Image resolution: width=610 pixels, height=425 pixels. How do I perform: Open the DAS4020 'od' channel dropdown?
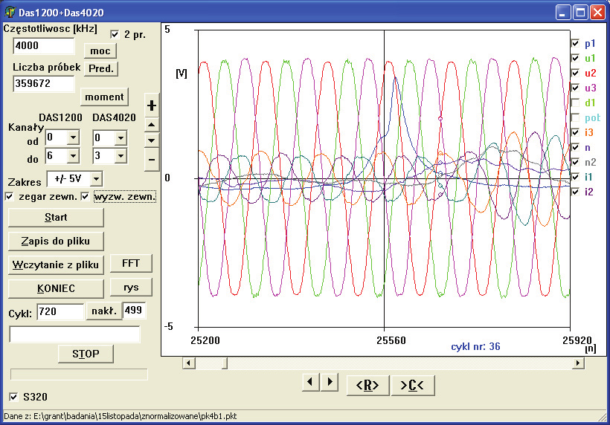(x=121, y=137)
